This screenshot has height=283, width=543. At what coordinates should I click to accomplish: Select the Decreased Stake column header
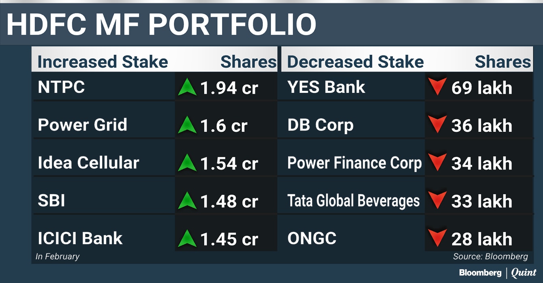pos(355,62)
